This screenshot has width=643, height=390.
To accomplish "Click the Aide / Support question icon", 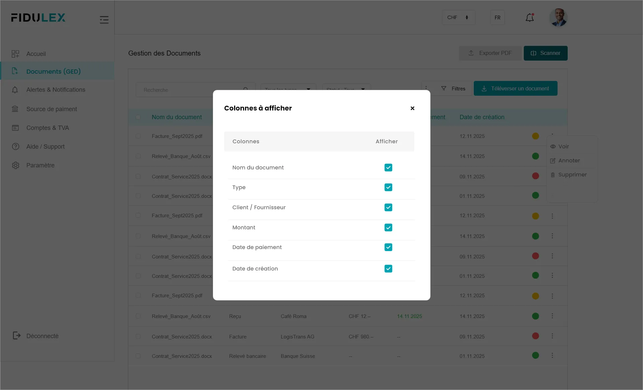I will click(15, 147).
